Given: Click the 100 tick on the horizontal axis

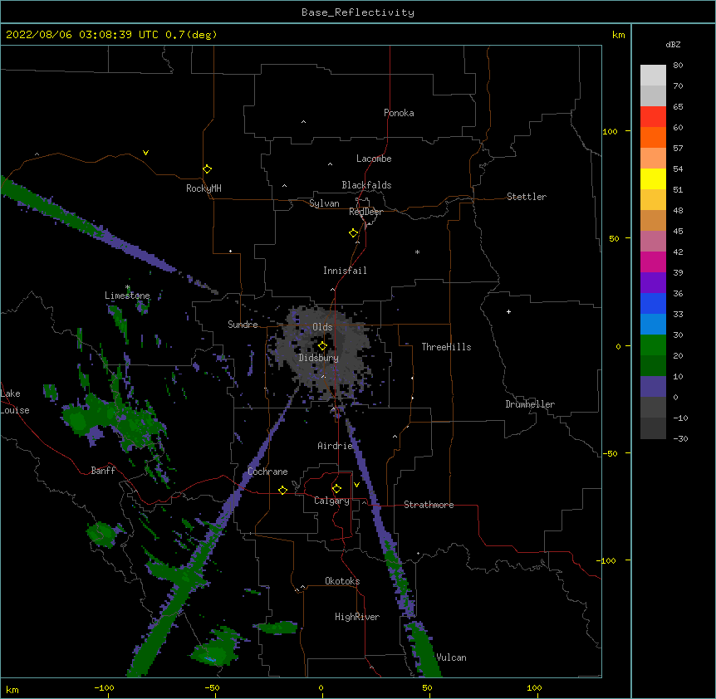Looking at the screenshot, I should 534,687.
